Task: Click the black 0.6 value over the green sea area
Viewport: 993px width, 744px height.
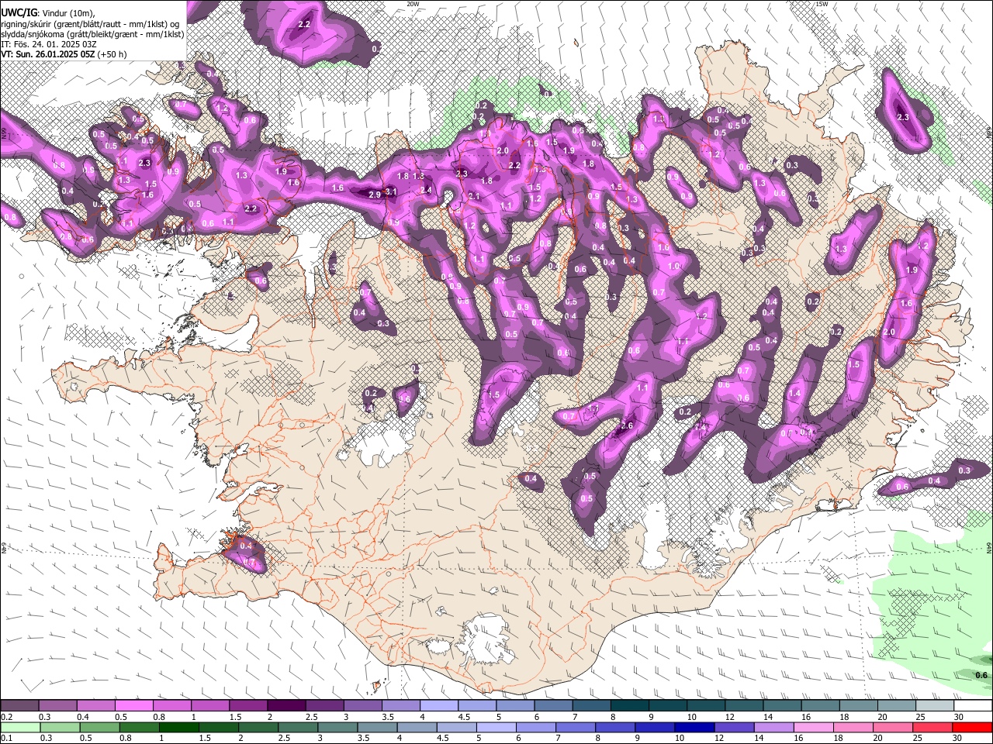Action: (981, 675)
